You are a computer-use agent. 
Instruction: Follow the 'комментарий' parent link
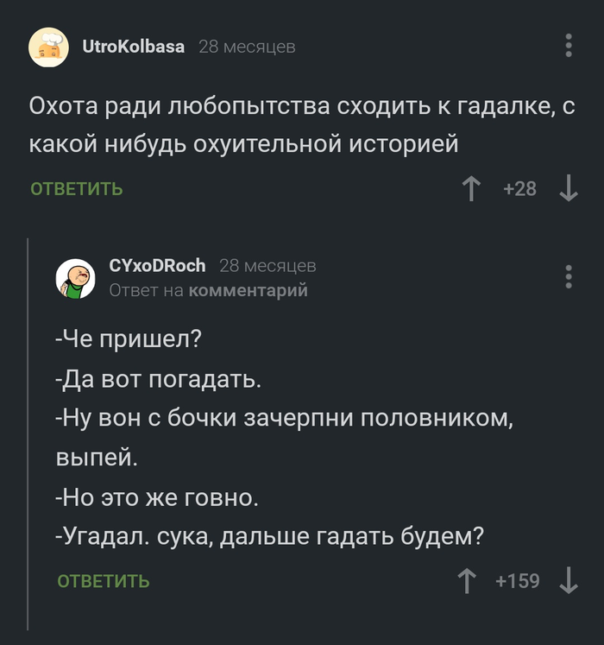(x=248, y=290)
